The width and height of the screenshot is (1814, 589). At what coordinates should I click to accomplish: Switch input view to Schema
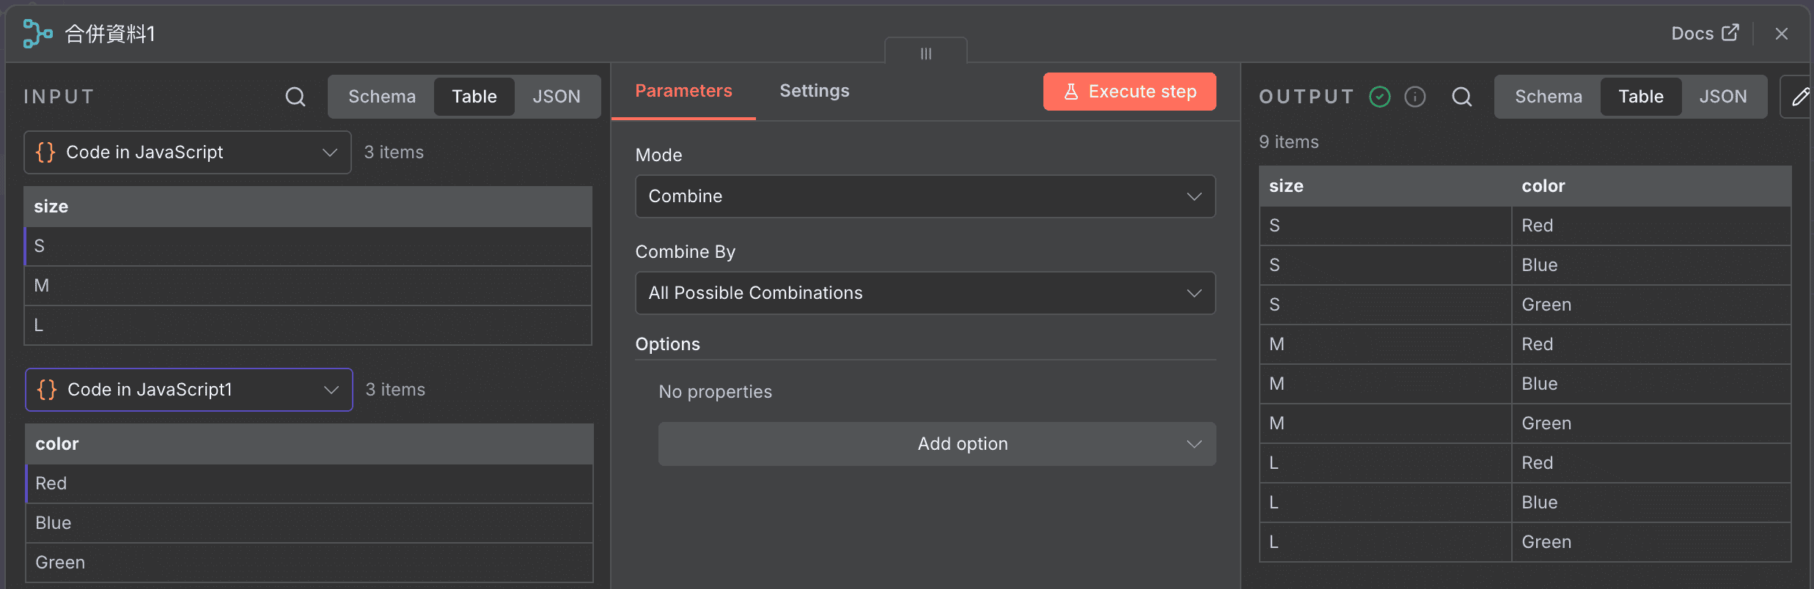(382, 97)
